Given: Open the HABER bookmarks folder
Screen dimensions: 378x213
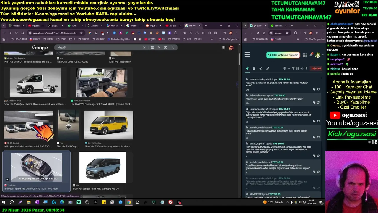Looking at the screenshot, I should click(48, 39).
